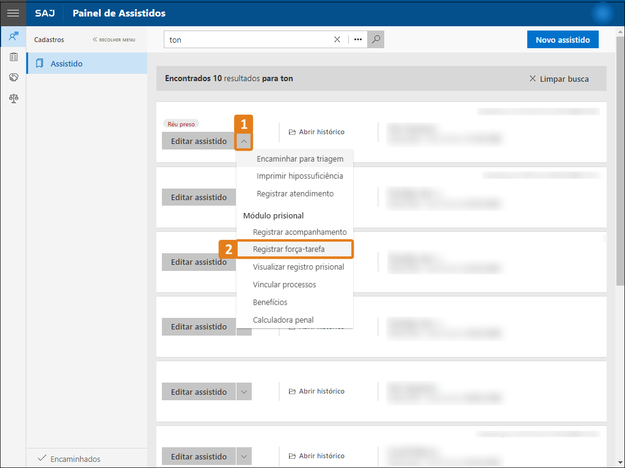Choose Imprimir hipossuficiência
This screenshot has width=625, height=468.
coord(294,176)
